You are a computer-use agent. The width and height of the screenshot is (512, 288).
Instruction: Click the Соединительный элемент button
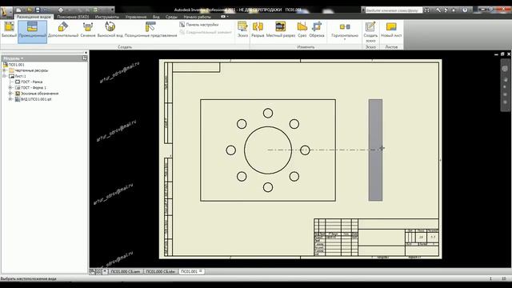coord(205,32)
